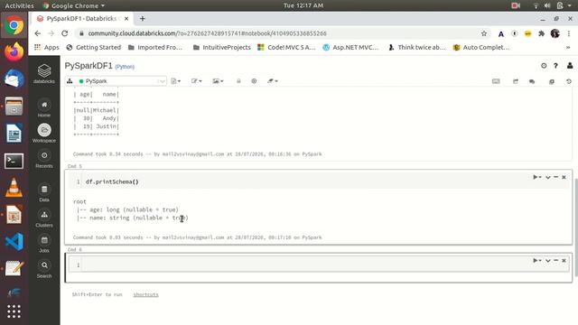Open run options for the df.printSchema() cell
Viewport: 578px width, 325px height.
coord(537,177)
